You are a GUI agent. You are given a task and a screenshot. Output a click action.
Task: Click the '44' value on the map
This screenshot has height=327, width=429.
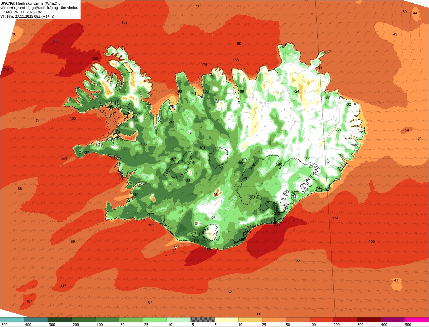point(415,13)
